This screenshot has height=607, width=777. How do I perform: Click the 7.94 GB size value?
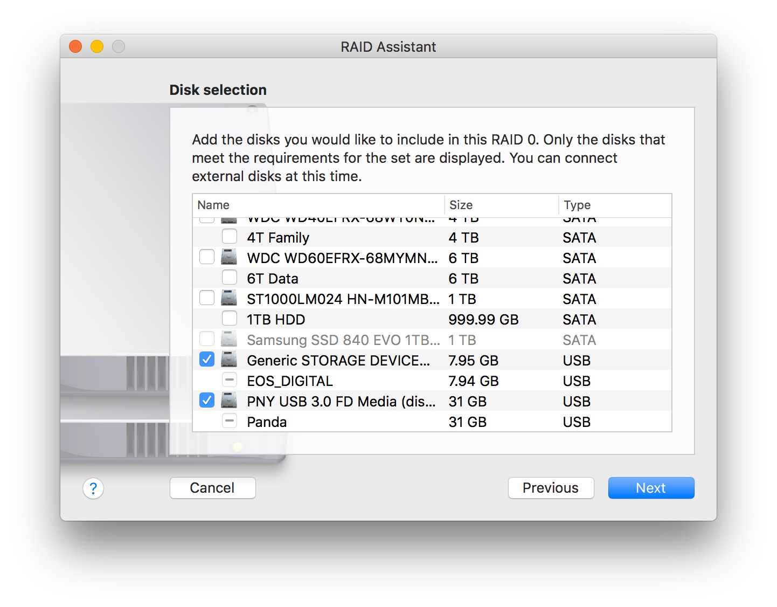(474, 381)
